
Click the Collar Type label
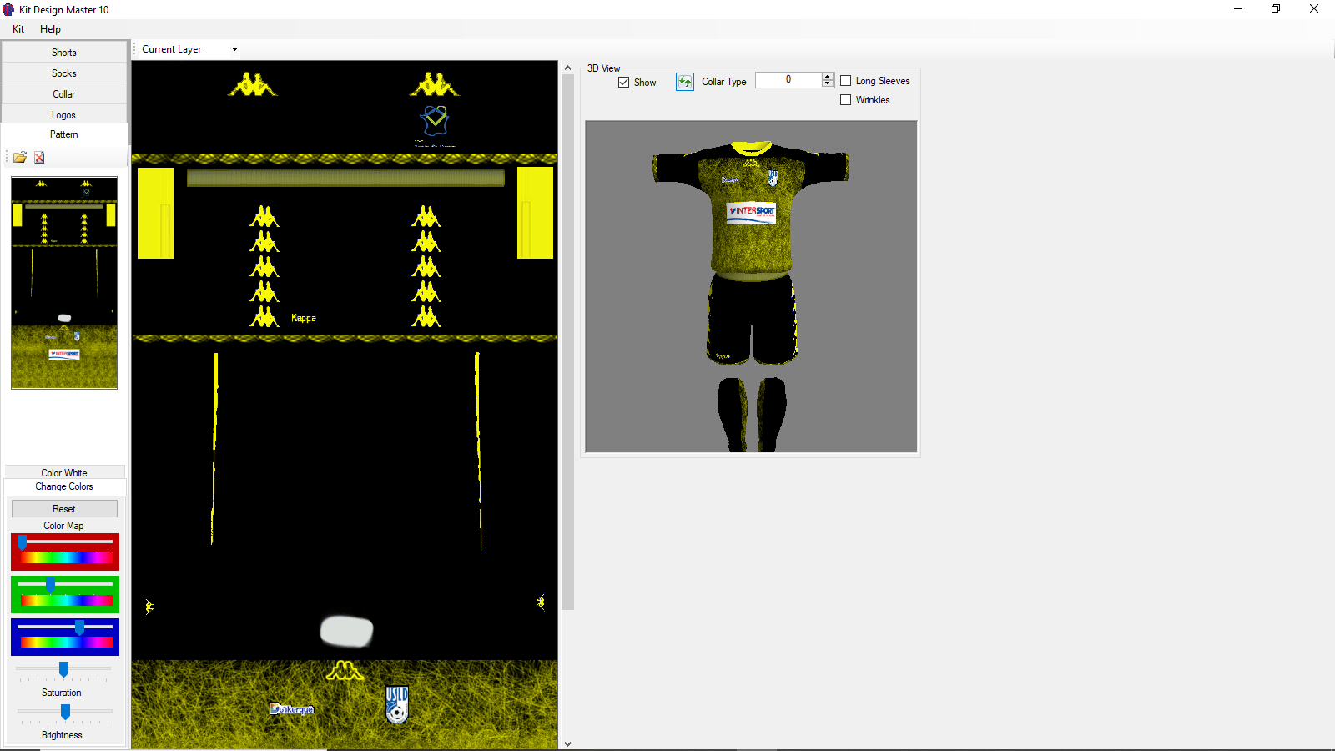[x=723, y=82]
